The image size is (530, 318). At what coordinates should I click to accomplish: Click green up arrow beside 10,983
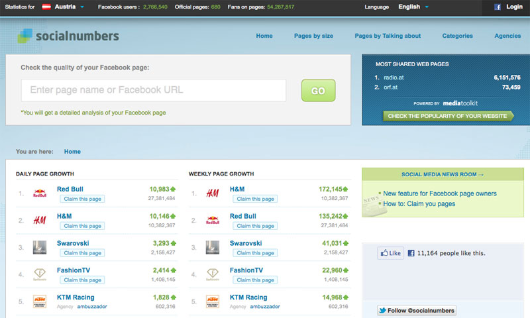(173, 189)
